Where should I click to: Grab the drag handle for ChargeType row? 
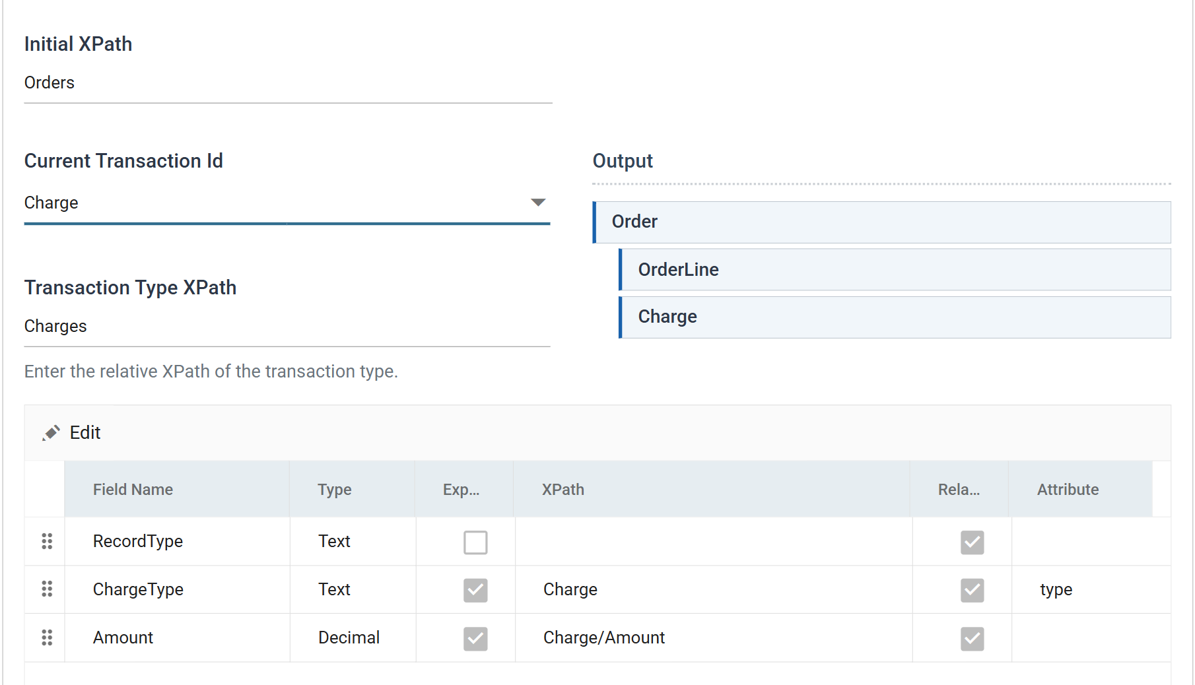pyautogui.click(x=47, y=589)
